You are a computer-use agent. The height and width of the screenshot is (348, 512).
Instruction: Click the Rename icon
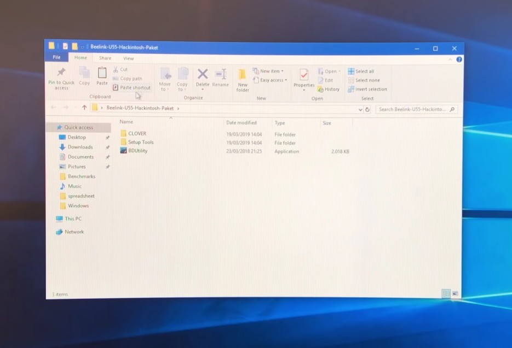tap(221, 74)
